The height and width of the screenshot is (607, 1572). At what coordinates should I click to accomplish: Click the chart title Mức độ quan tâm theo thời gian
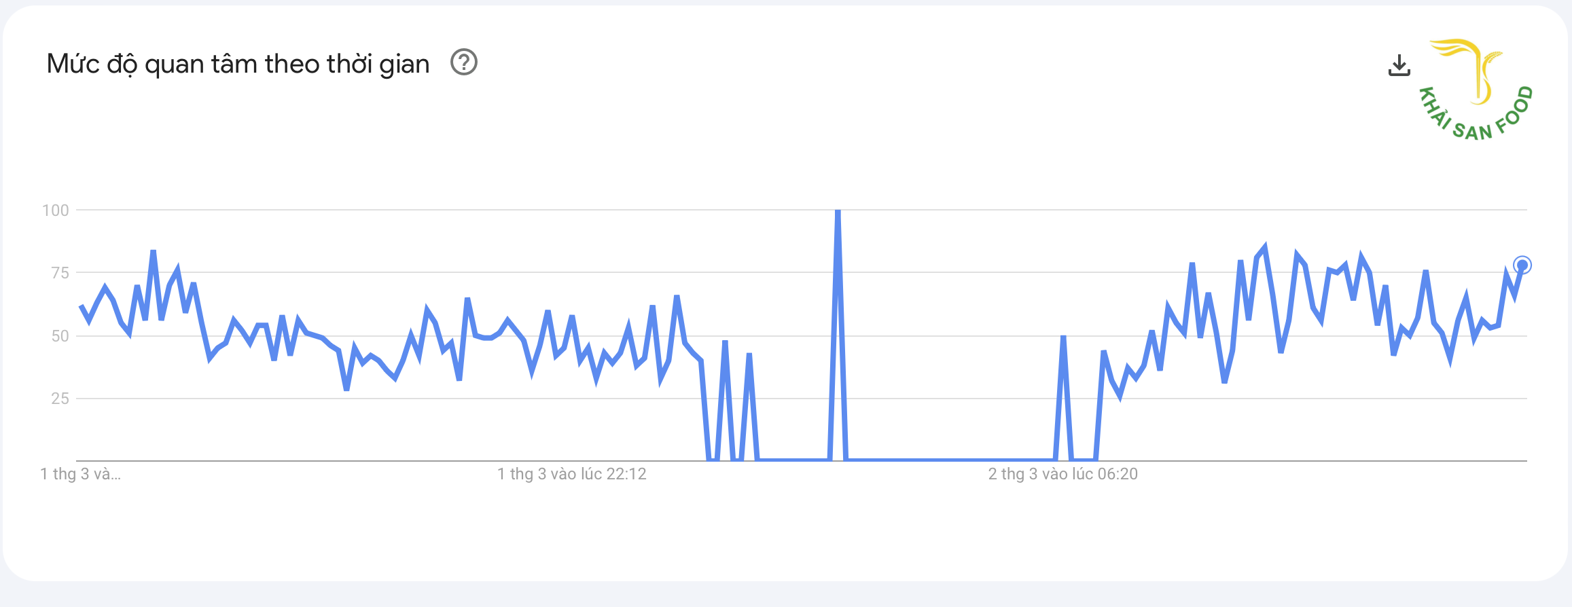[238, 64]
